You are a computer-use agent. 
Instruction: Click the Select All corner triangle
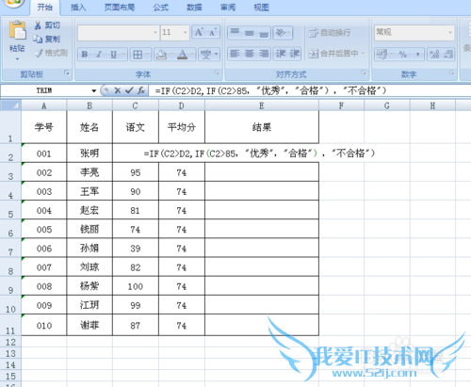10,105
